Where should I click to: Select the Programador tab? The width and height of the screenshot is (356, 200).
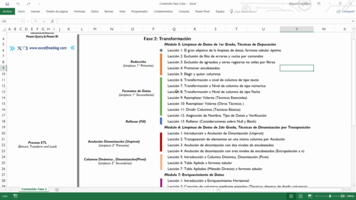tap(140, 11)
